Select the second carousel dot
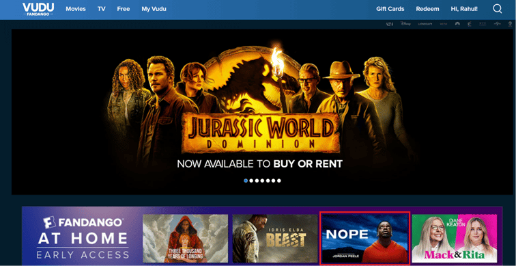The height and width of the screenshot is (266, 516). pos(251,181)
